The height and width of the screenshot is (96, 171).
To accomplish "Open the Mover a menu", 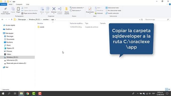I will [x=42, y=11].
